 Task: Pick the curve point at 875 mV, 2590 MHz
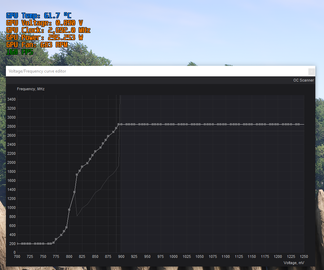coord(108,136)
